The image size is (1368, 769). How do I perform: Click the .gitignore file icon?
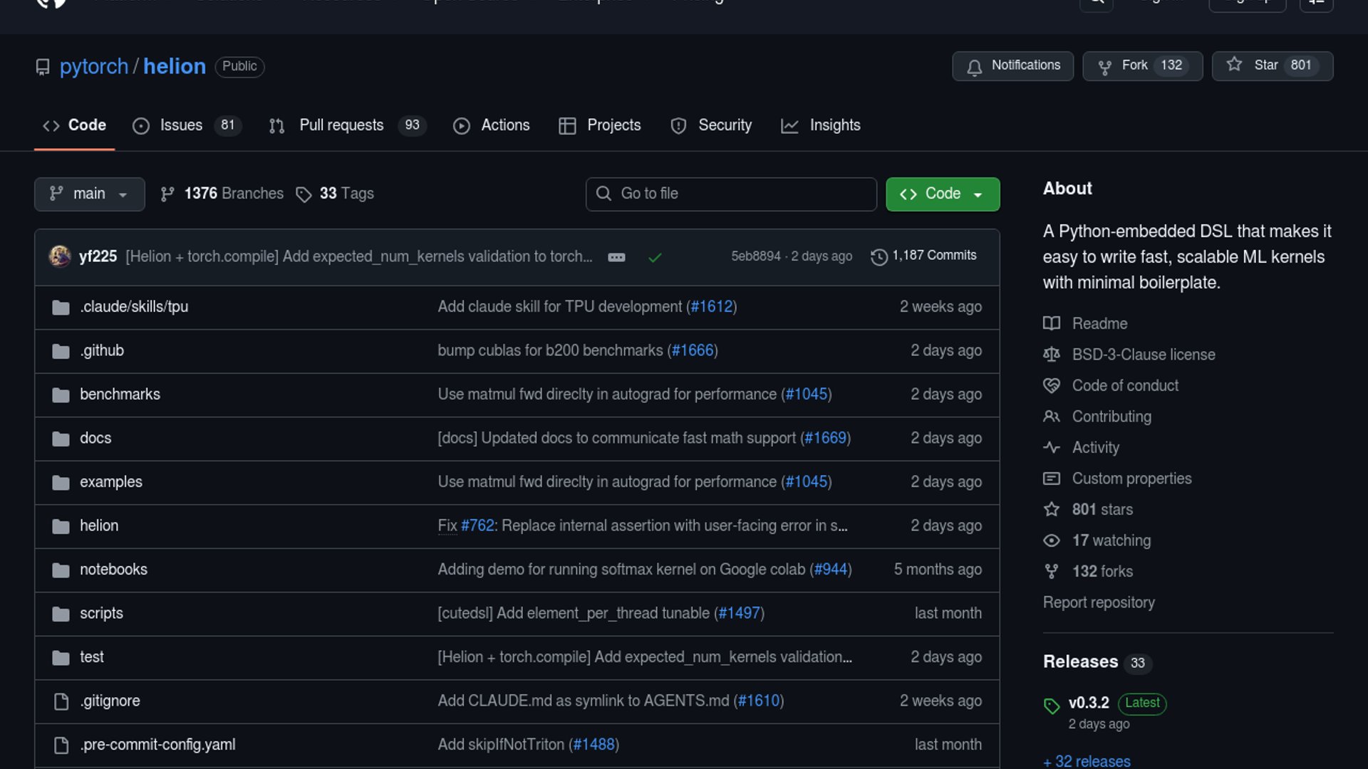(61, 701)
